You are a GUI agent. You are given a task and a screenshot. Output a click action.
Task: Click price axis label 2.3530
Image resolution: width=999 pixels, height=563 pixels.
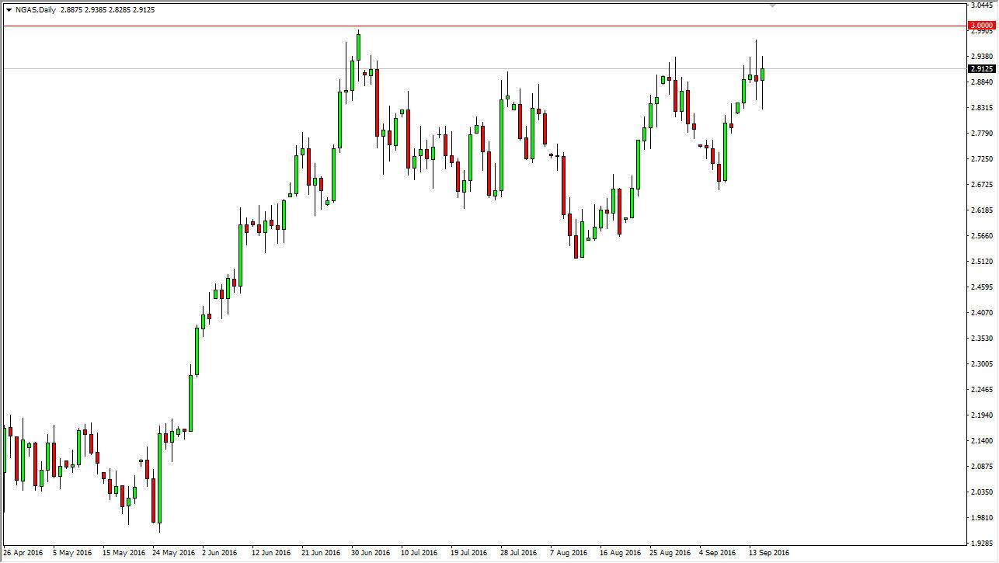[983, 339]
